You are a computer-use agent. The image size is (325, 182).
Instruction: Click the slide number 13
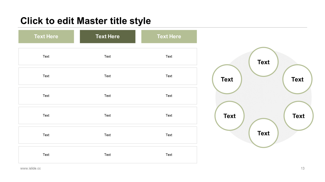[303, 168]
